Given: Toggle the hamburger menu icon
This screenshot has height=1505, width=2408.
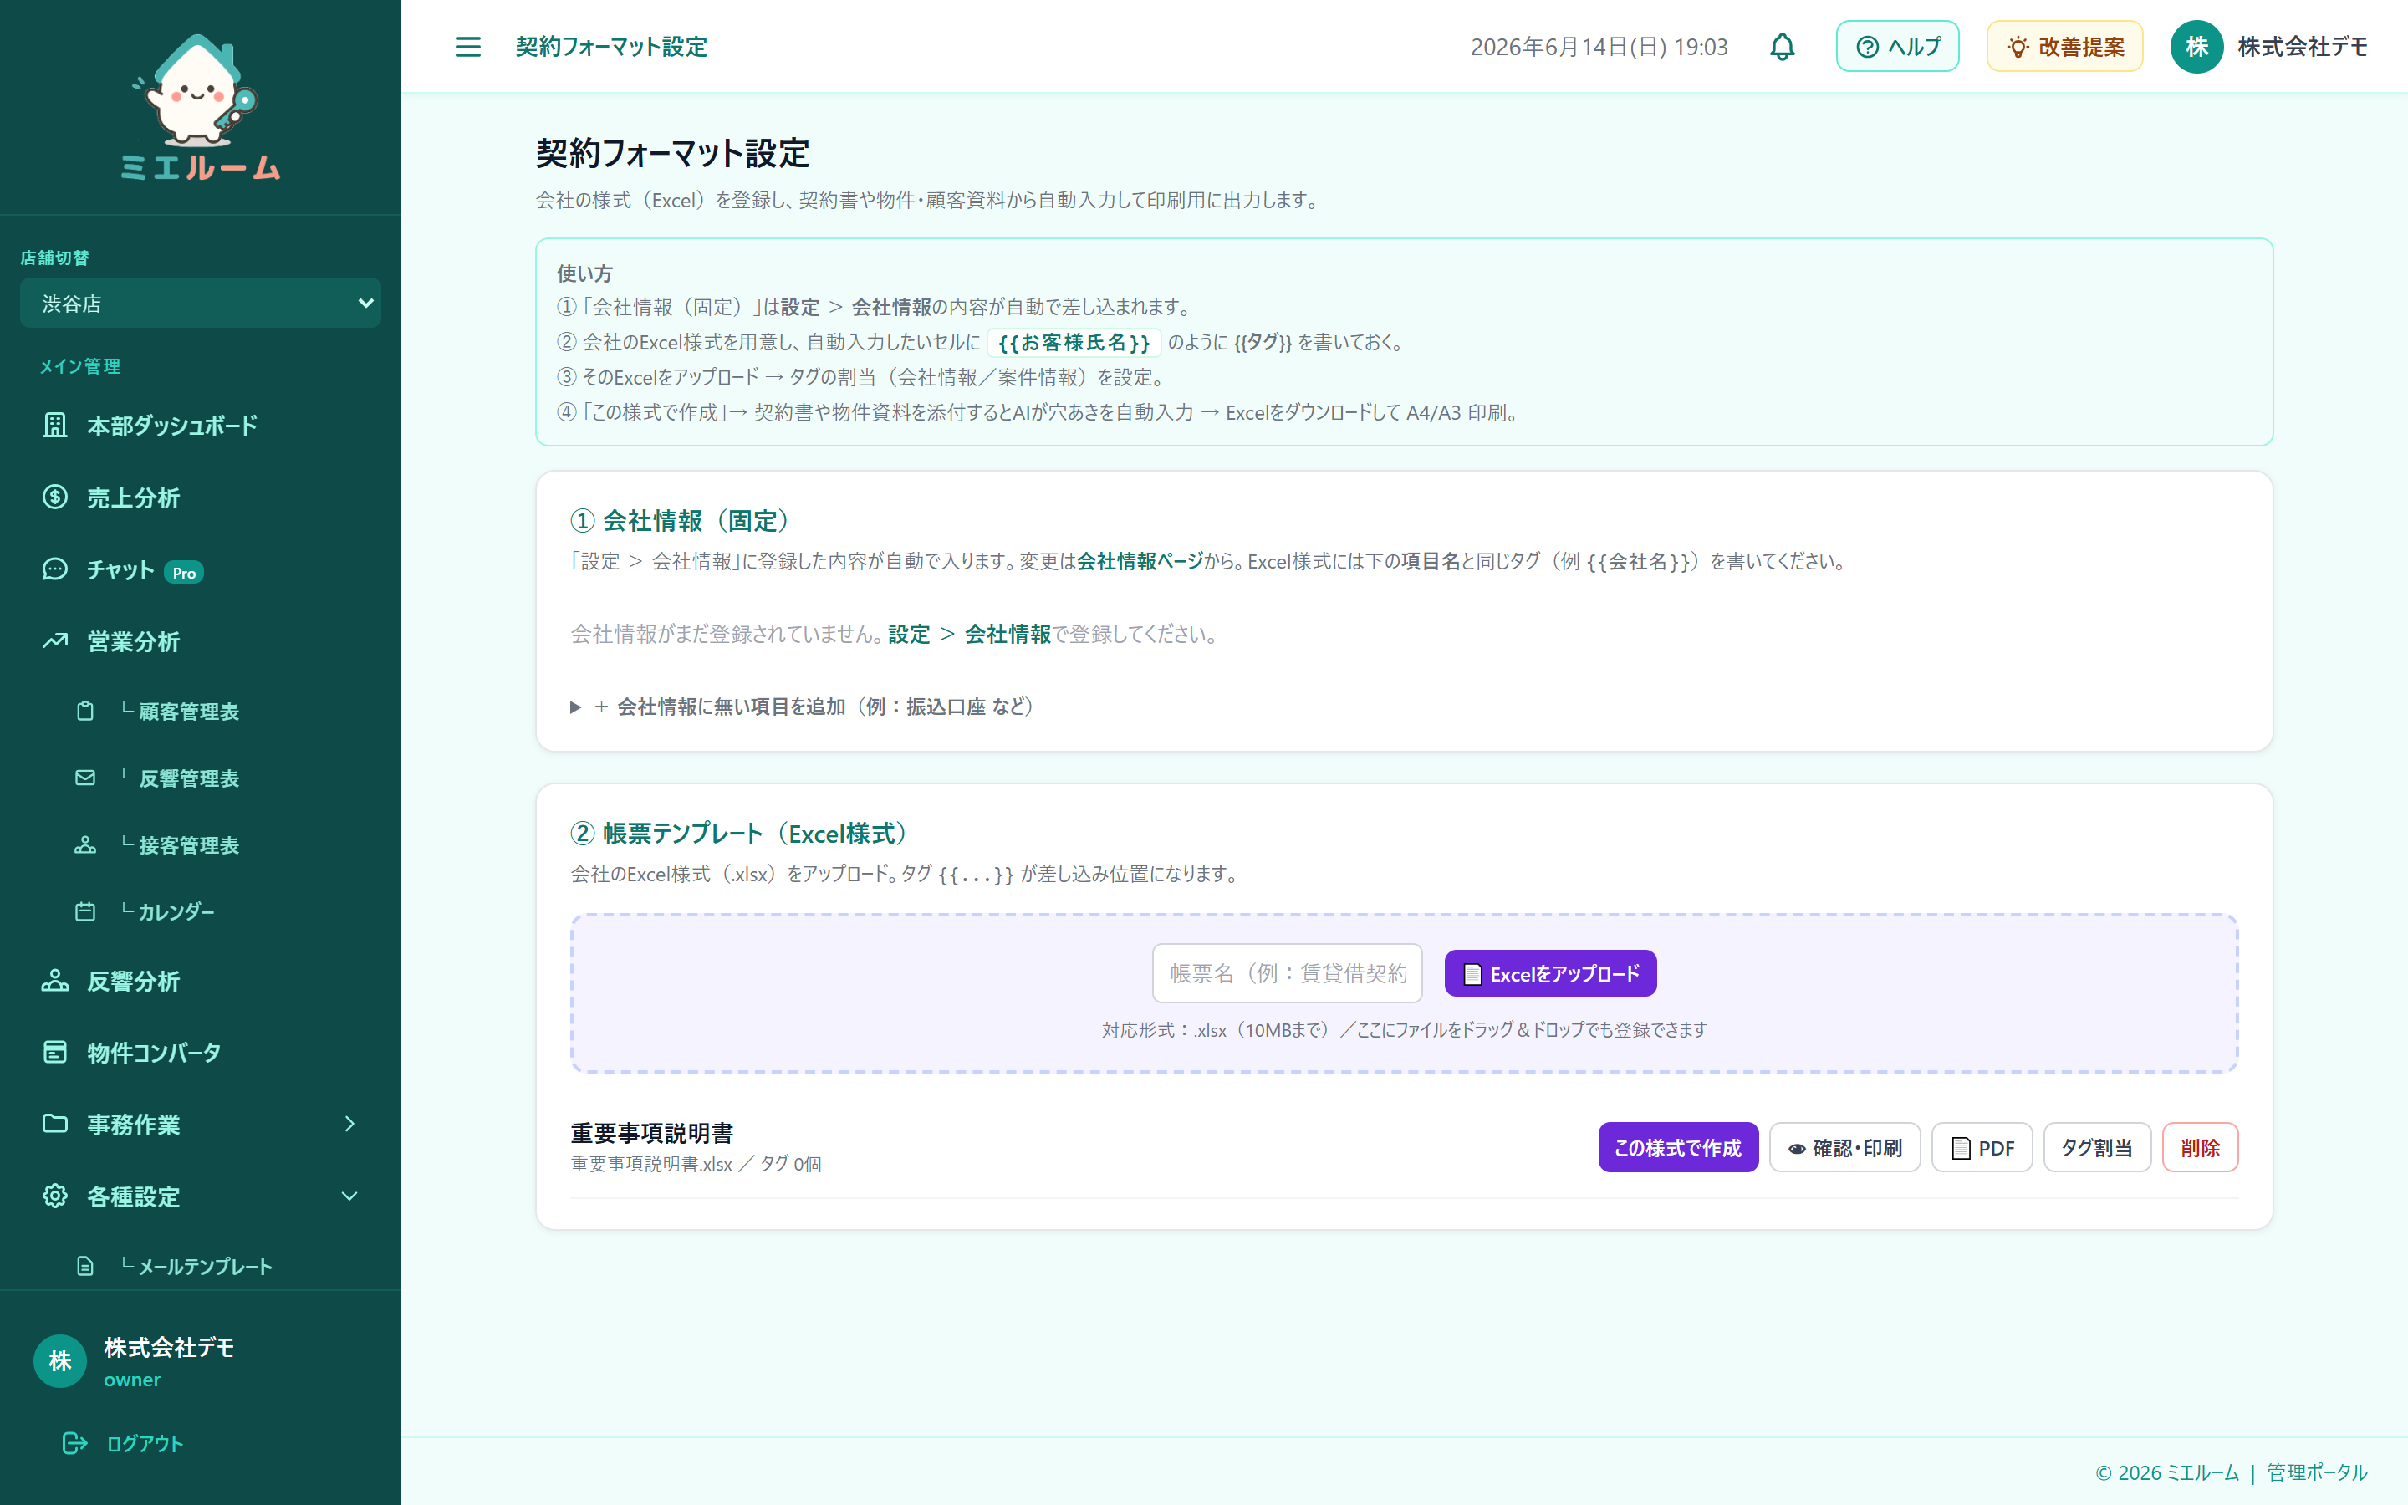Looking at the screenshot, I should point(467,47).
